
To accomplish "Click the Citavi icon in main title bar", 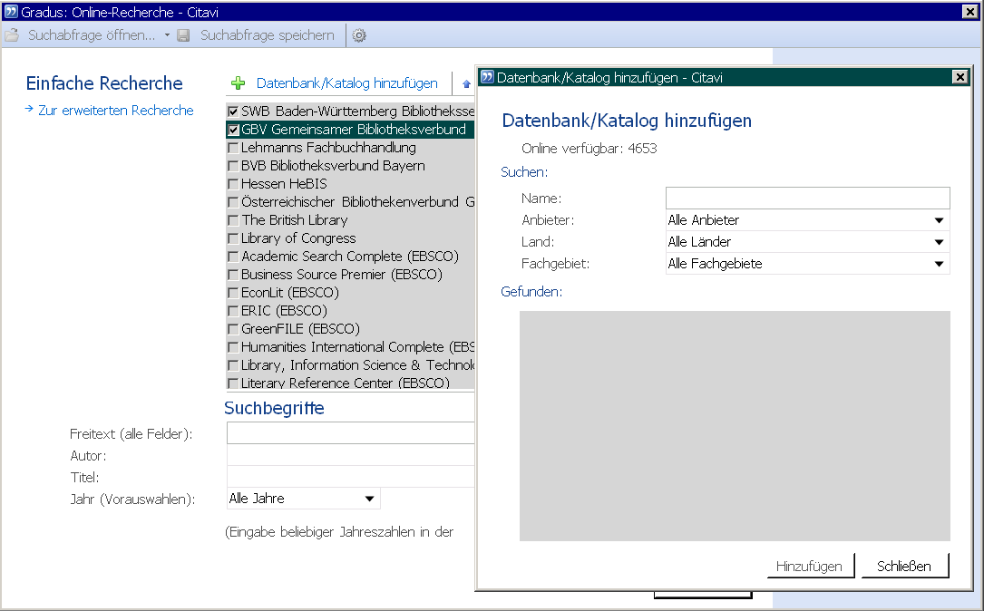I will click(11, 11).
